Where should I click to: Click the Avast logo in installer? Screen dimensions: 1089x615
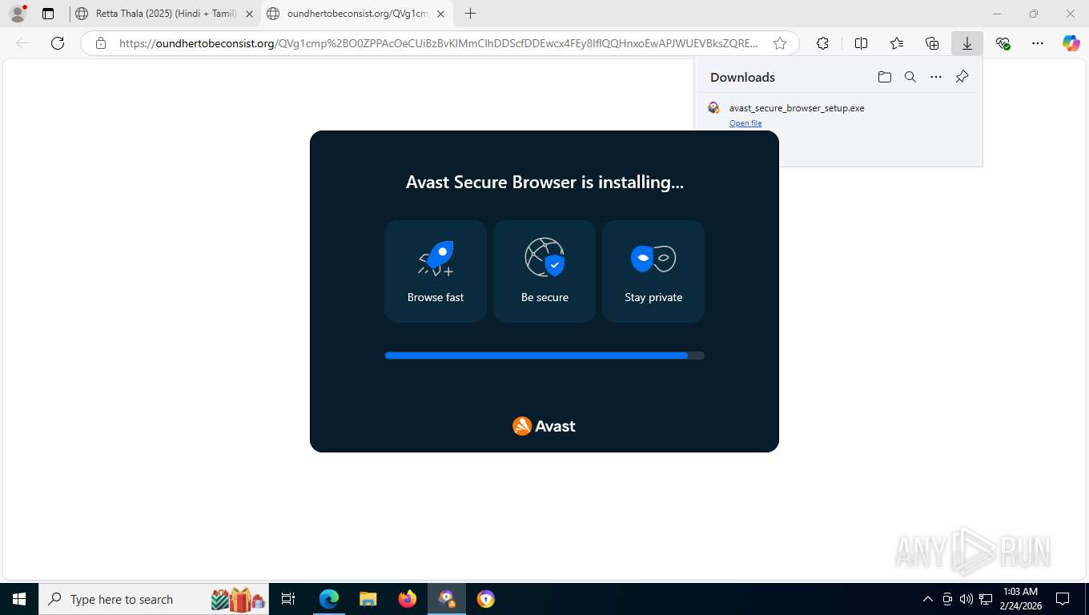544,426
